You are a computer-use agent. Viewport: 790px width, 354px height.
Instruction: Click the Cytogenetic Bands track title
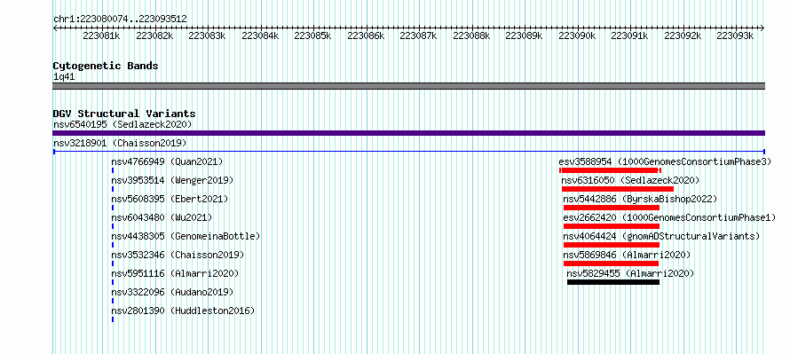106,66
